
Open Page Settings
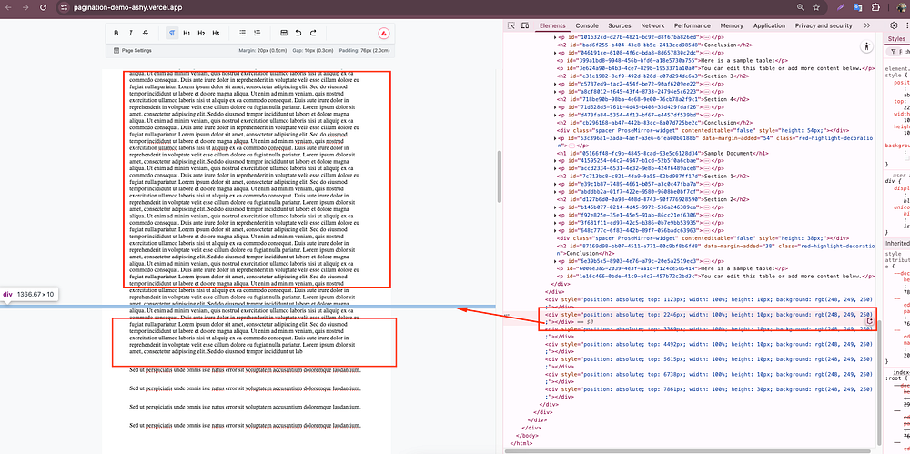click(132, 51)
